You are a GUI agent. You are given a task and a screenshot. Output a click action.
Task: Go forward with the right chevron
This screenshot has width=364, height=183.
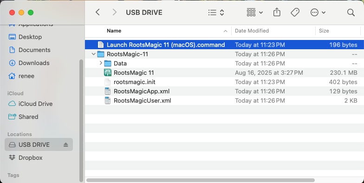pyautogui.click(x=114, y=12)
